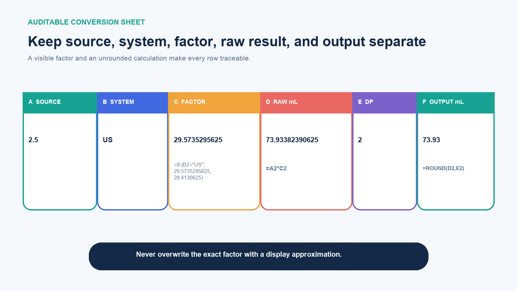Click the E DP column header
The image size is (517, 291).
point(385,102)
